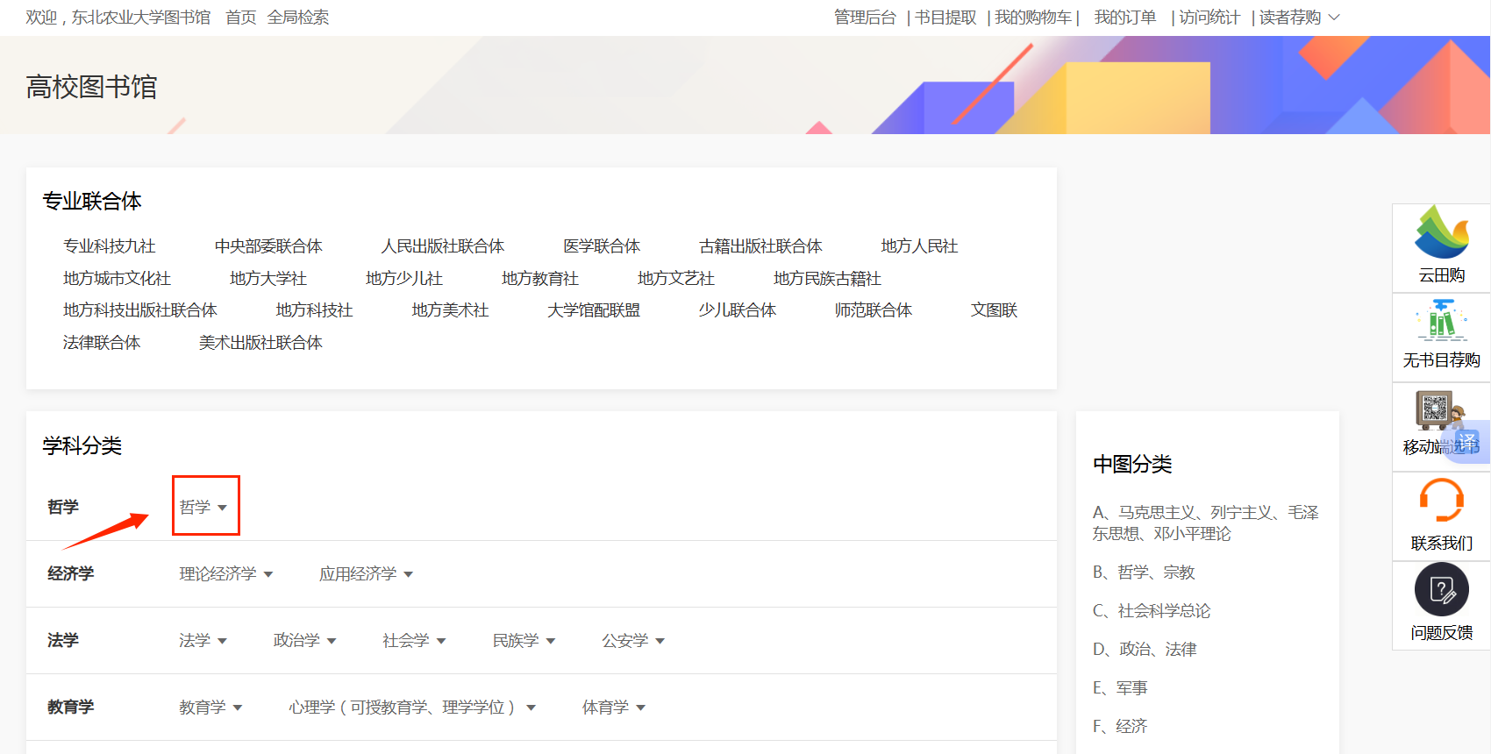
Task: Click the blue 译 translate badge
Action: pos(1467,441)
